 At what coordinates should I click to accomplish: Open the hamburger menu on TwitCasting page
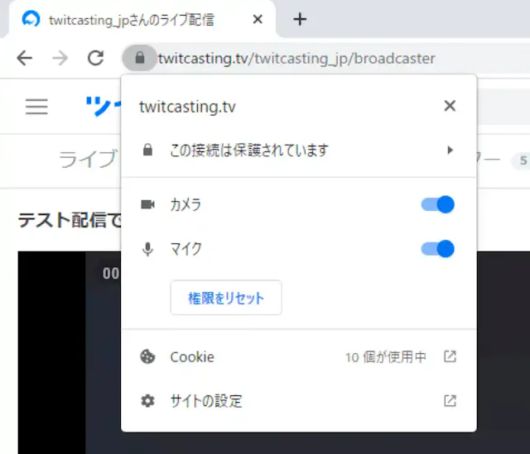click(36, 107)
